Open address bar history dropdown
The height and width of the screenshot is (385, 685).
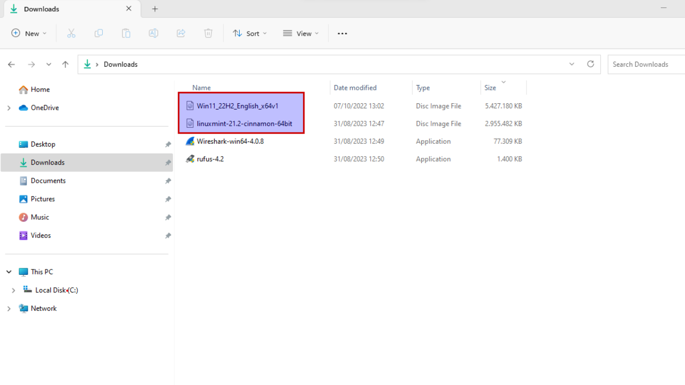tap(572, 64)
